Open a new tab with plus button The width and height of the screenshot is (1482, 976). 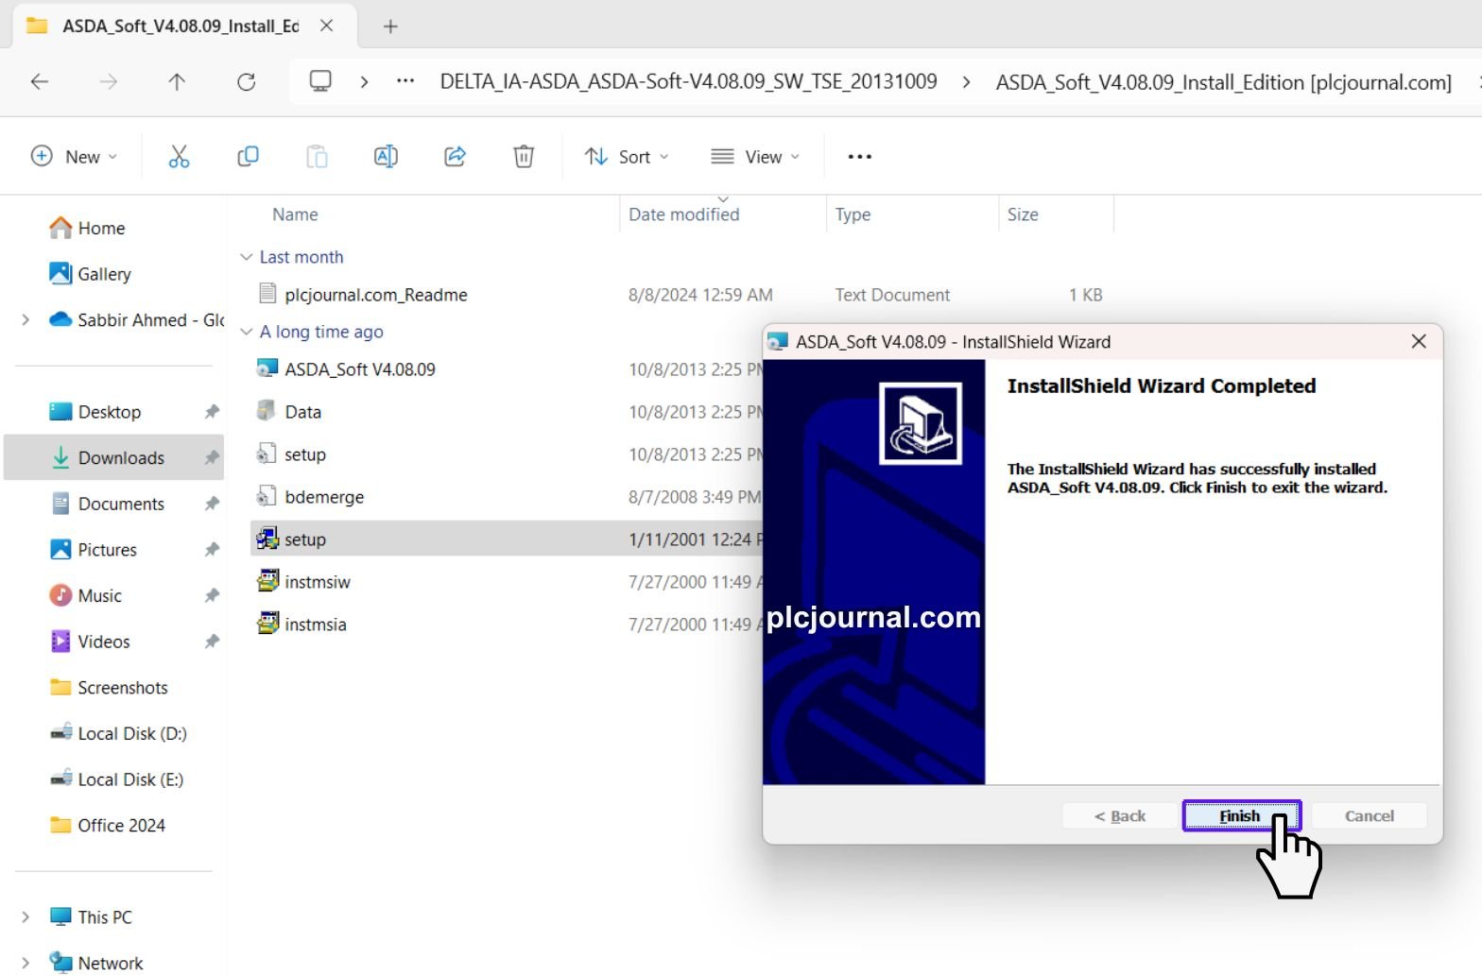click(x=390, y=26)
